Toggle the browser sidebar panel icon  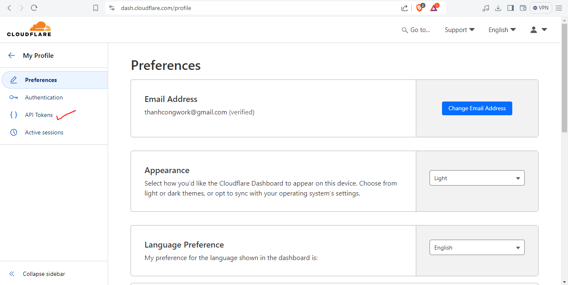pyautogui.click(x=511, y=8)
